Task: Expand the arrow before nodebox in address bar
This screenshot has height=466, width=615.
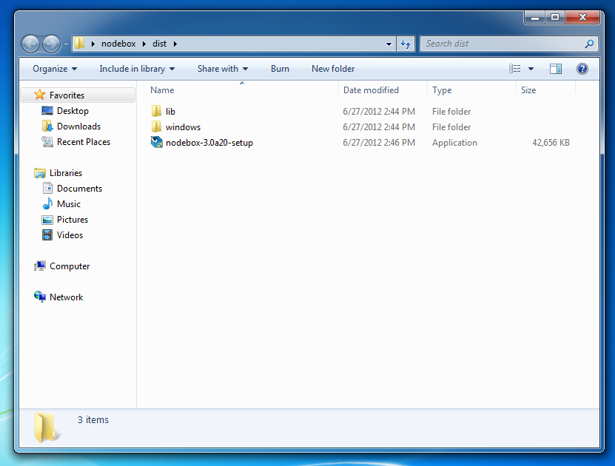Action: coord(93,44)
